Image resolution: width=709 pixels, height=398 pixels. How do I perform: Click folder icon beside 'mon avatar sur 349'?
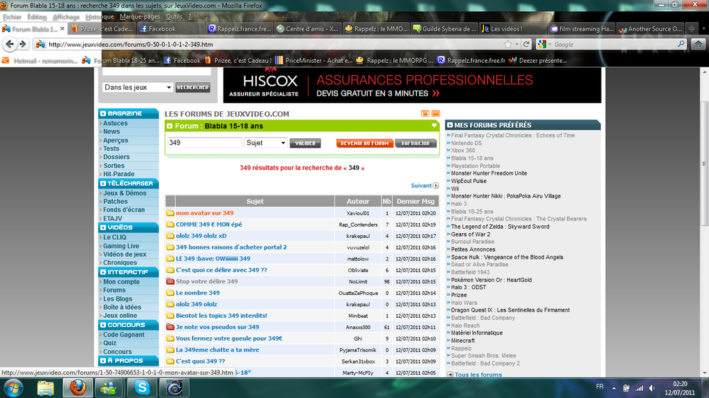coord(170,214)
